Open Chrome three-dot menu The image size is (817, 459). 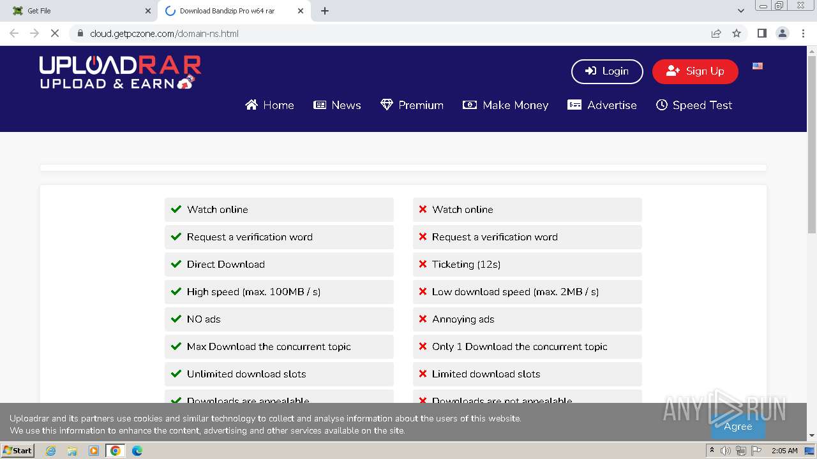[802, 33]
